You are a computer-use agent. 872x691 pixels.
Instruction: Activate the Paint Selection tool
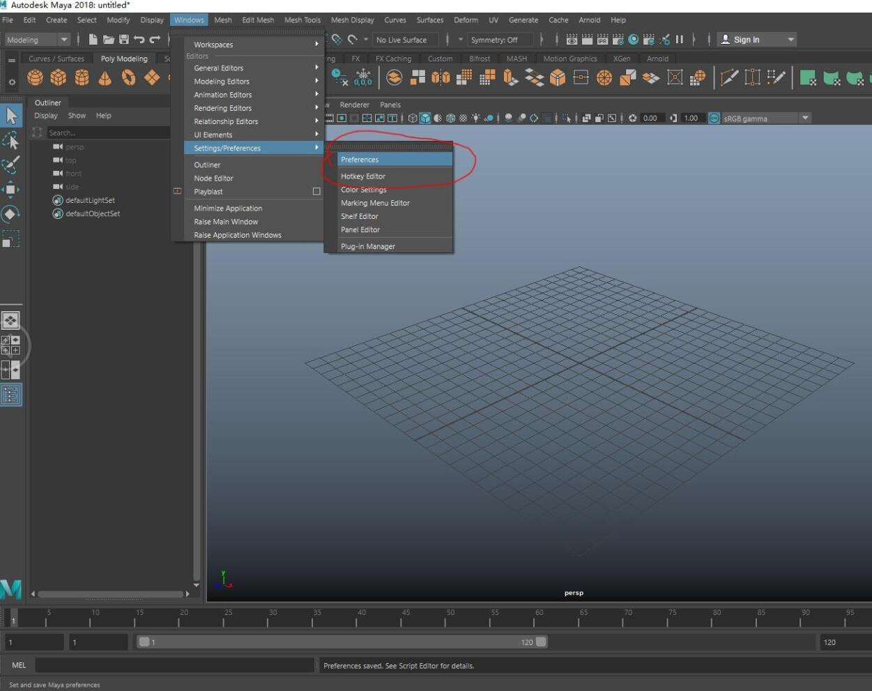11,165
